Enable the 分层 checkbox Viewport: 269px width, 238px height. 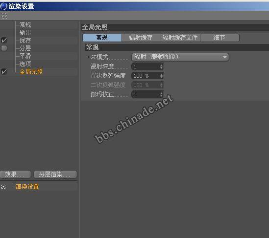point(4,48)
